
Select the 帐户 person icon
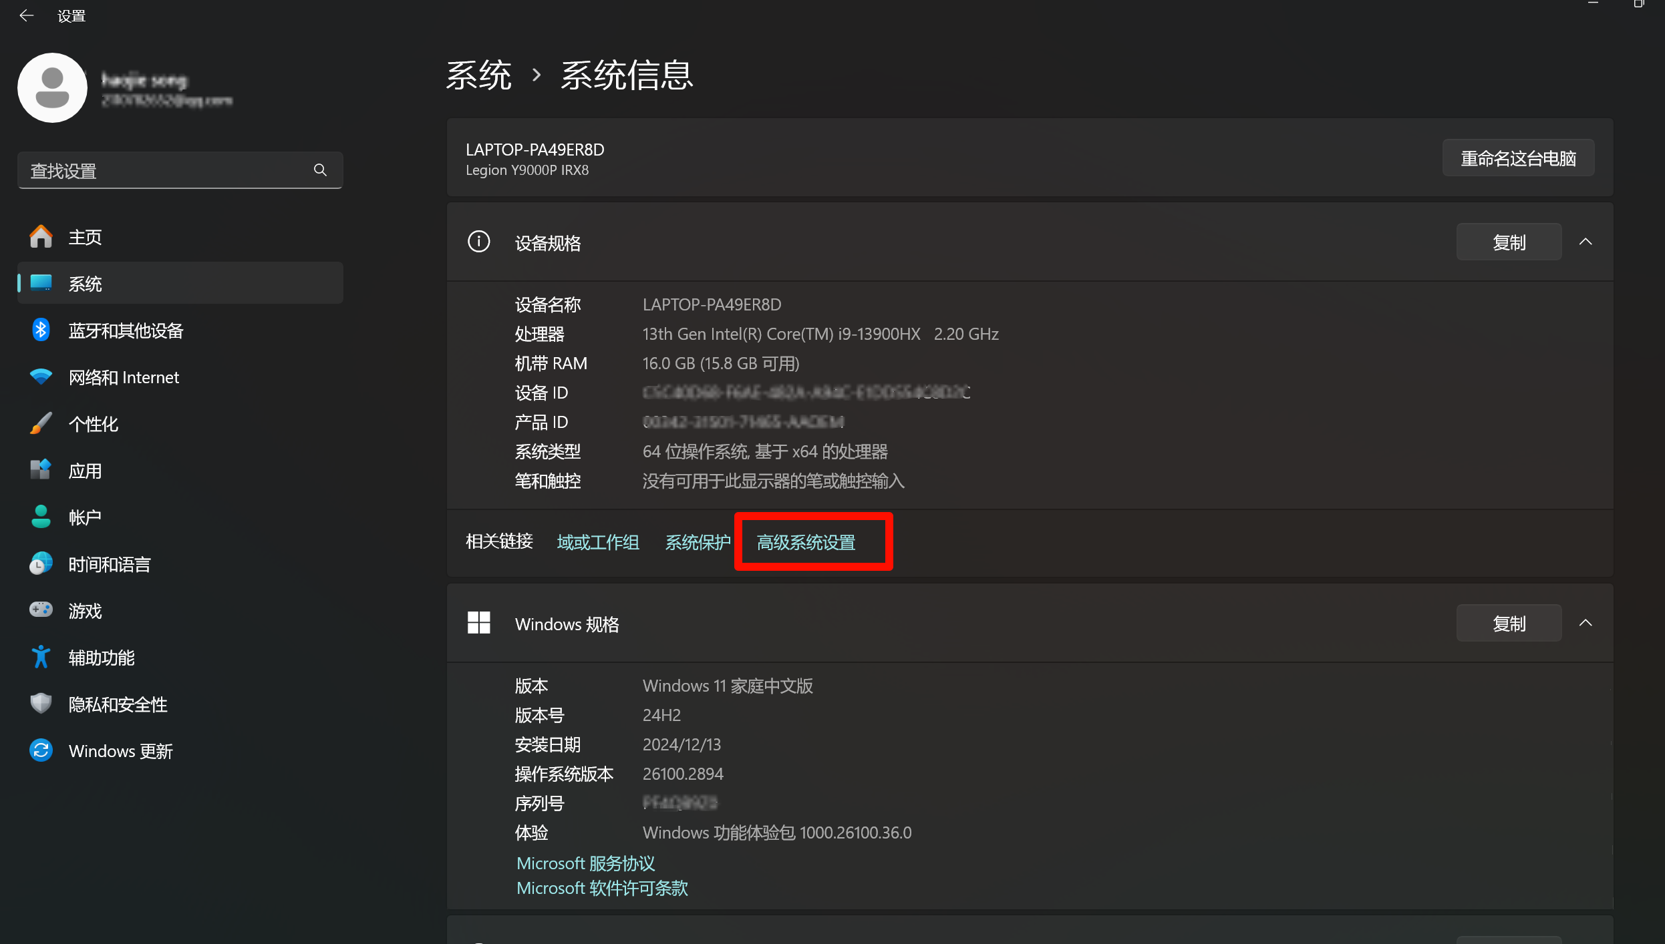pos(41,517)
